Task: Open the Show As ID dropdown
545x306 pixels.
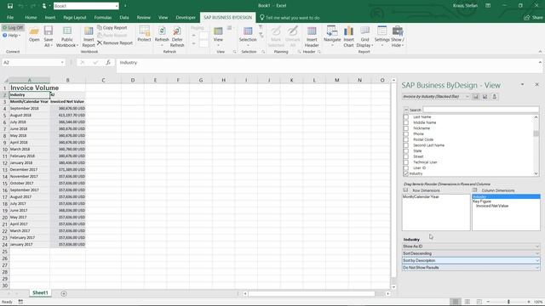Action: click(471, 246)
